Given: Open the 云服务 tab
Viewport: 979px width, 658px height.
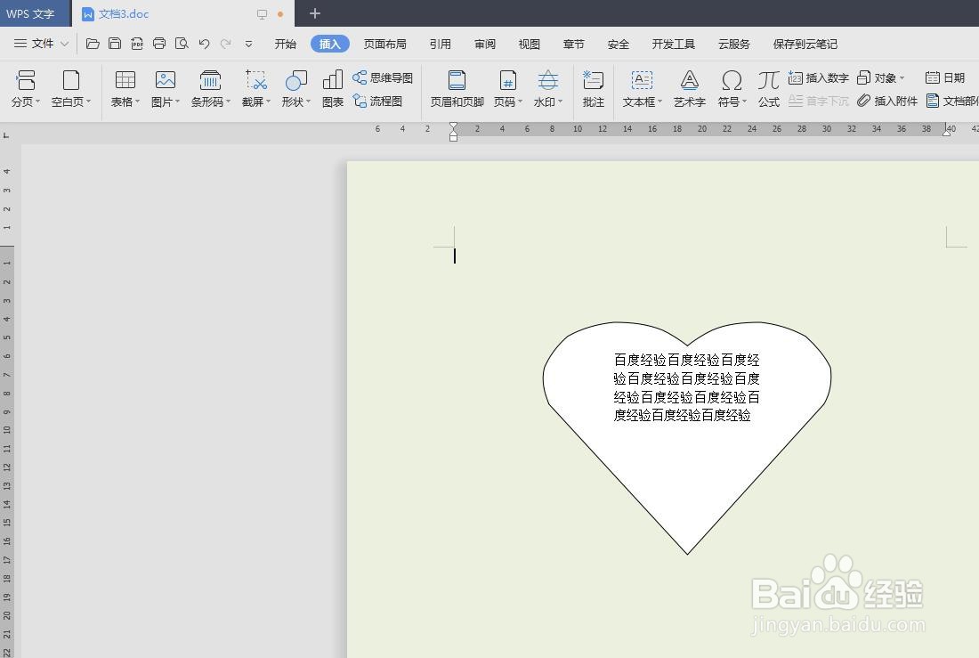Looking at the screenshot, I should click(733, 44).
